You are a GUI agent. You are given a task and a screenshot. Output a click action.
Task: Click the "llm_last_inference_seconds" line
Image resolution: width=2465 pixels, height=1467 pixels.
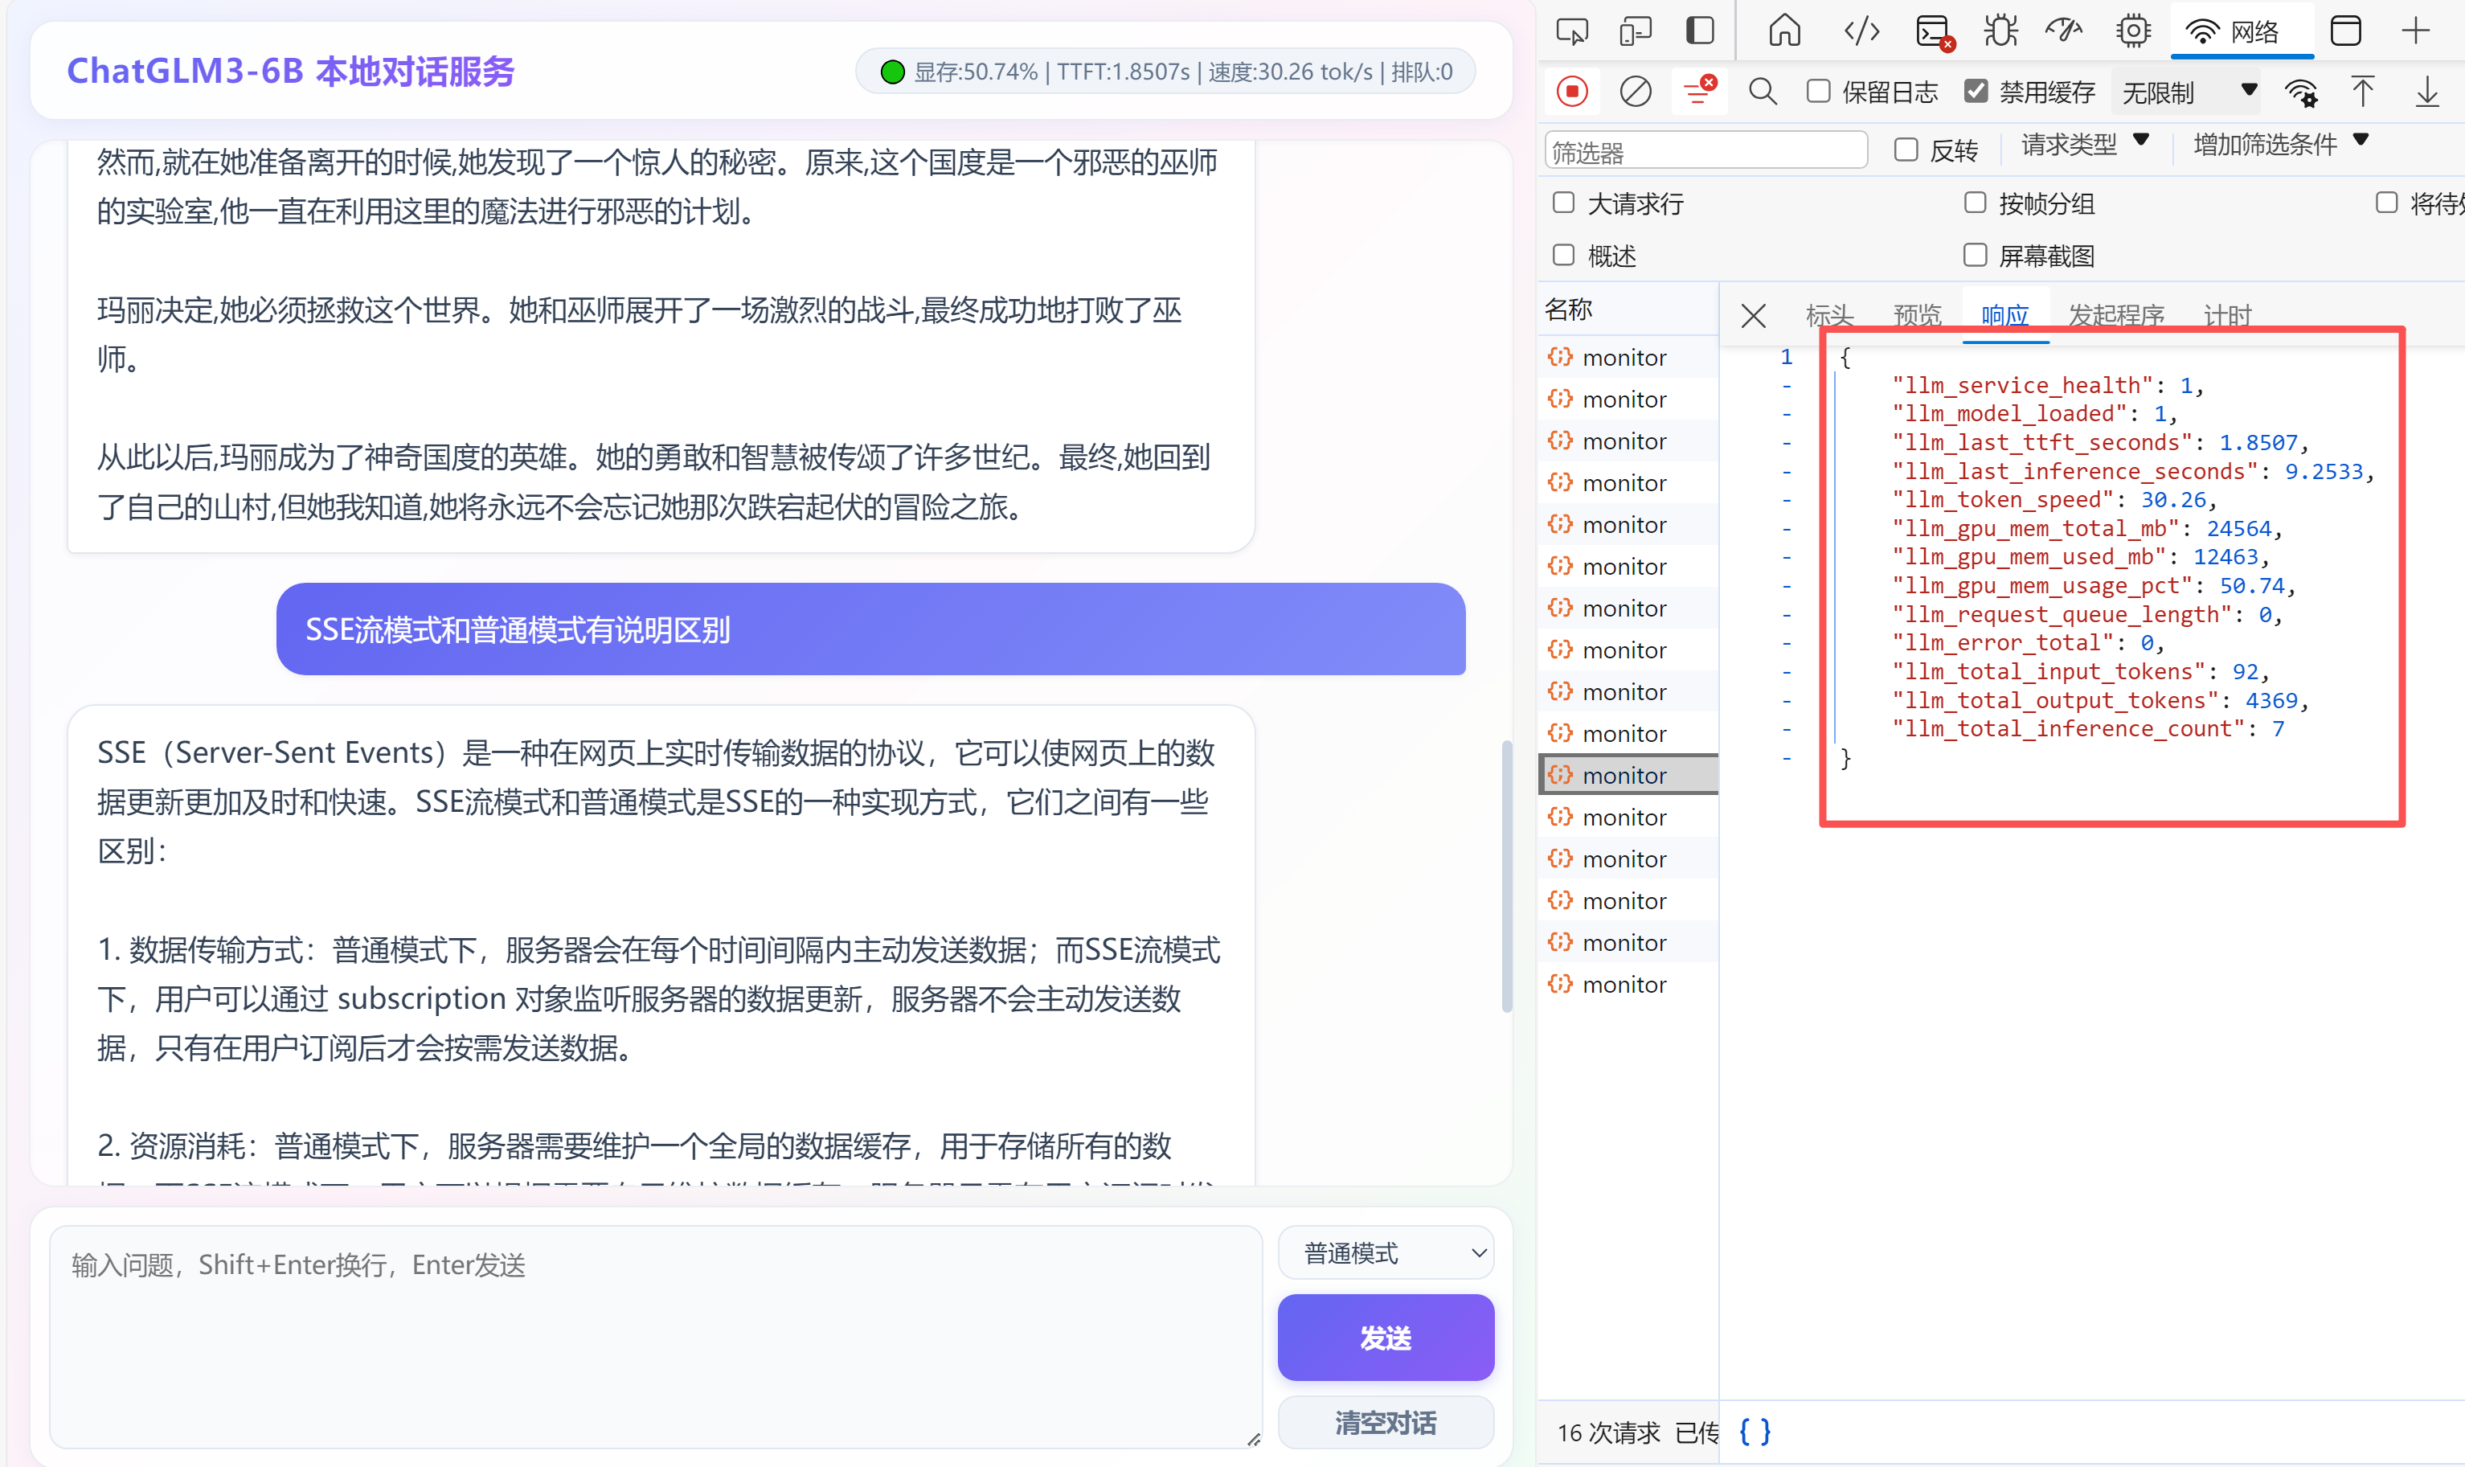[2132, 472]
